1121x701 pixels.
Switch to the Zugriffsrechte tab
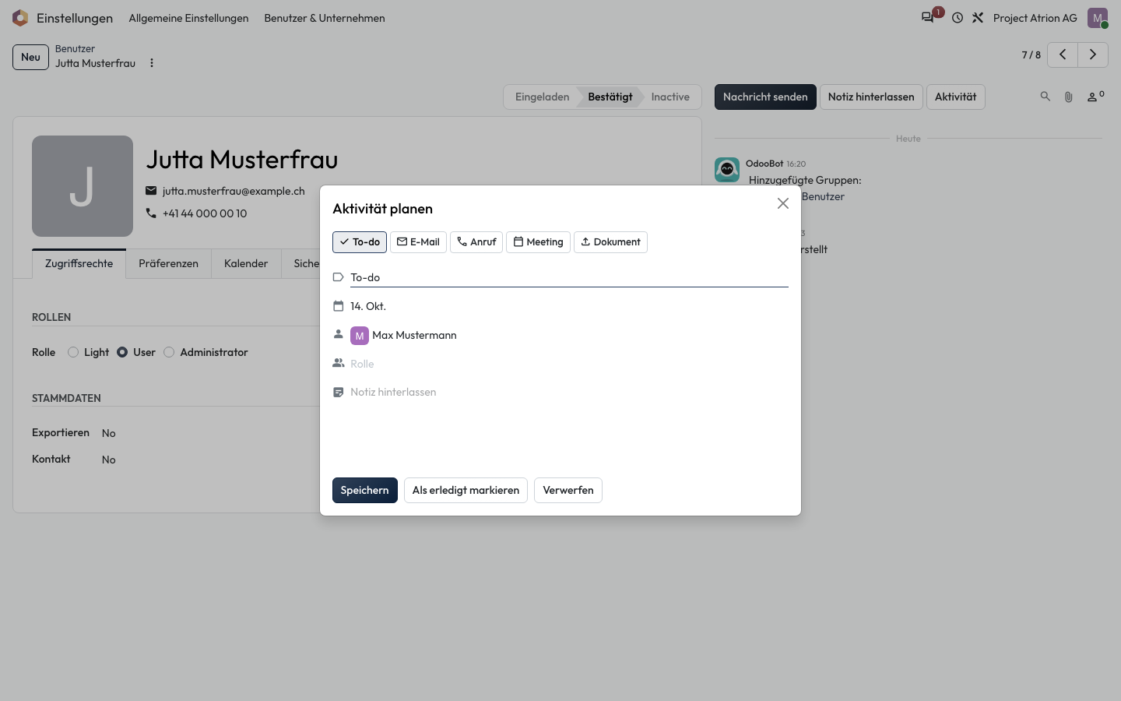coord(79,264)
